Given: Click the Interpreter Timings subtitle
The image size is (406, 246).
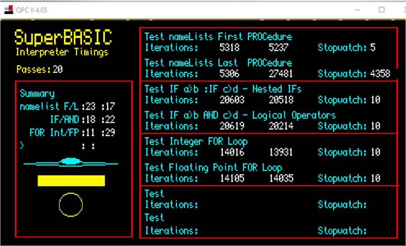Looking at the screenshot, I should tap(62, 52).
